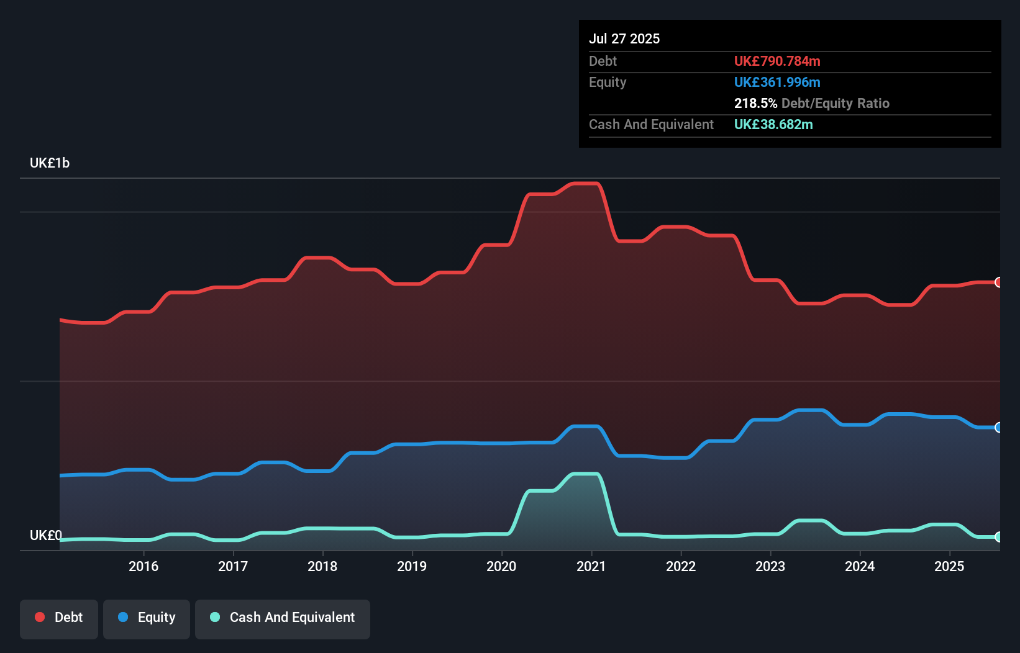The image size is (1020, 653).
Task: Click the Debt row label in tooltip
Action: click(603, 61)
